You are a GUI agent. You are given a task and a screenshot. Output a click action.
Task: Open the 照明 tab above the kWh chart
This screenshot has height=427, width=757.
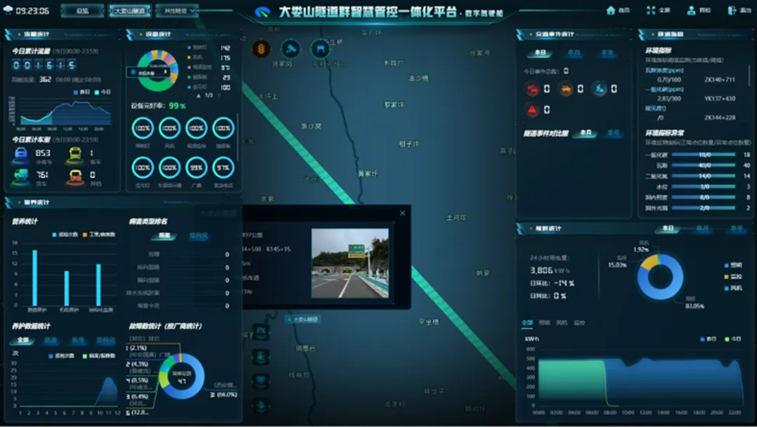point(544,323)
